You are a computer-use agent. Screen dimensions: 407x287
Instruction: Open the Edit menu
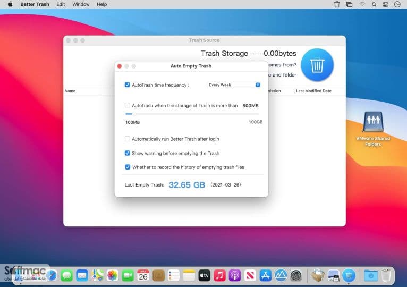coord(61,4)
